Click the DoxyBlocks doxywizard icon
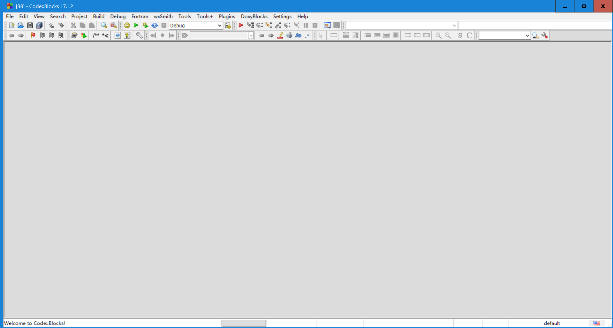Screen dimensions: 613x328 74,35
